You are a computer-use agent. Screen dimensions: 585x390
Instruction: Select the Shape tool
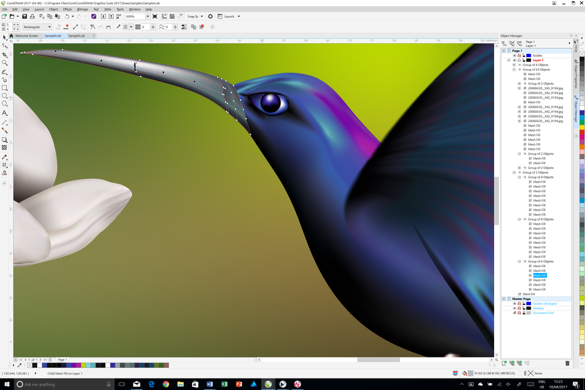click(x=4, y=45)
